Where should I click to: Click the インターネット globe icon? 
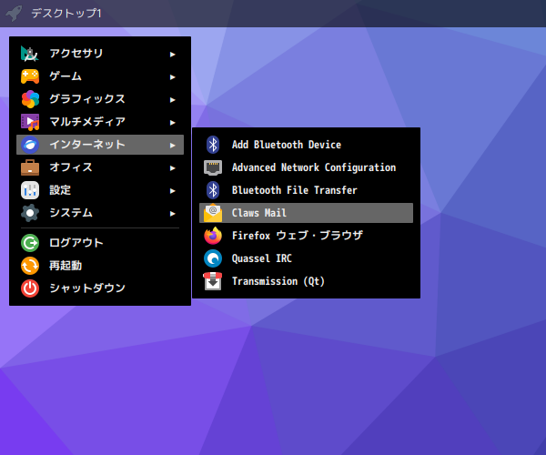30,145
